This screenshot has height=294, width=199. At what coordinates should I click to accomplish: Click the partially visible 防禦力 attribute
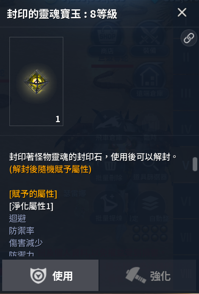click(x=22, y=254)
